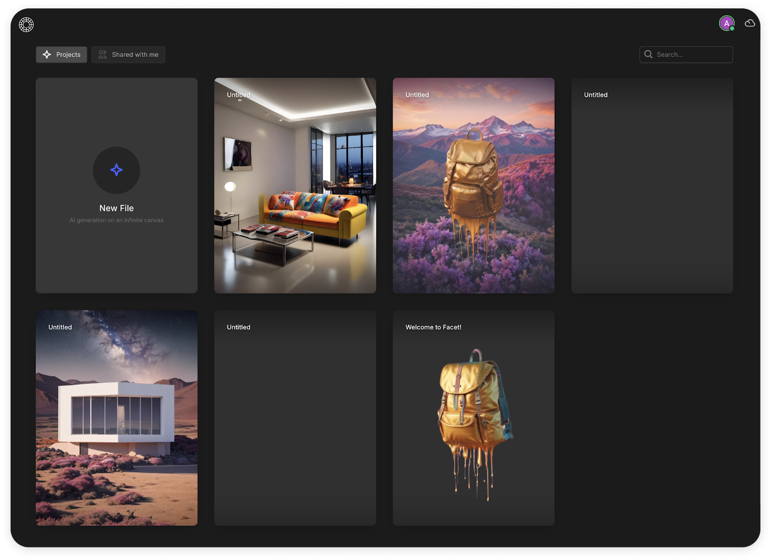The height and width of the screenshot is (560, 771).
Task: Open the empty Untitled project beside search
Action: pos(652,186)
